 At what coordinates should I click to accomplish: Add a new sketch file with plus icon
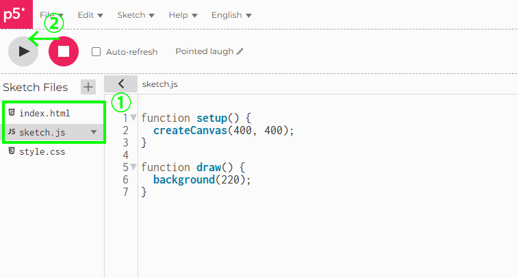point(88,87)
